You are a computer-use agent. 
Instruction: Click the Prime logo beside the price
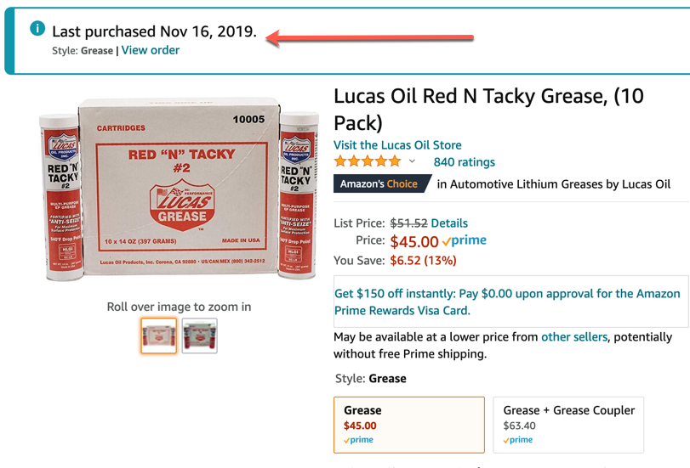[x=465, y=241]
